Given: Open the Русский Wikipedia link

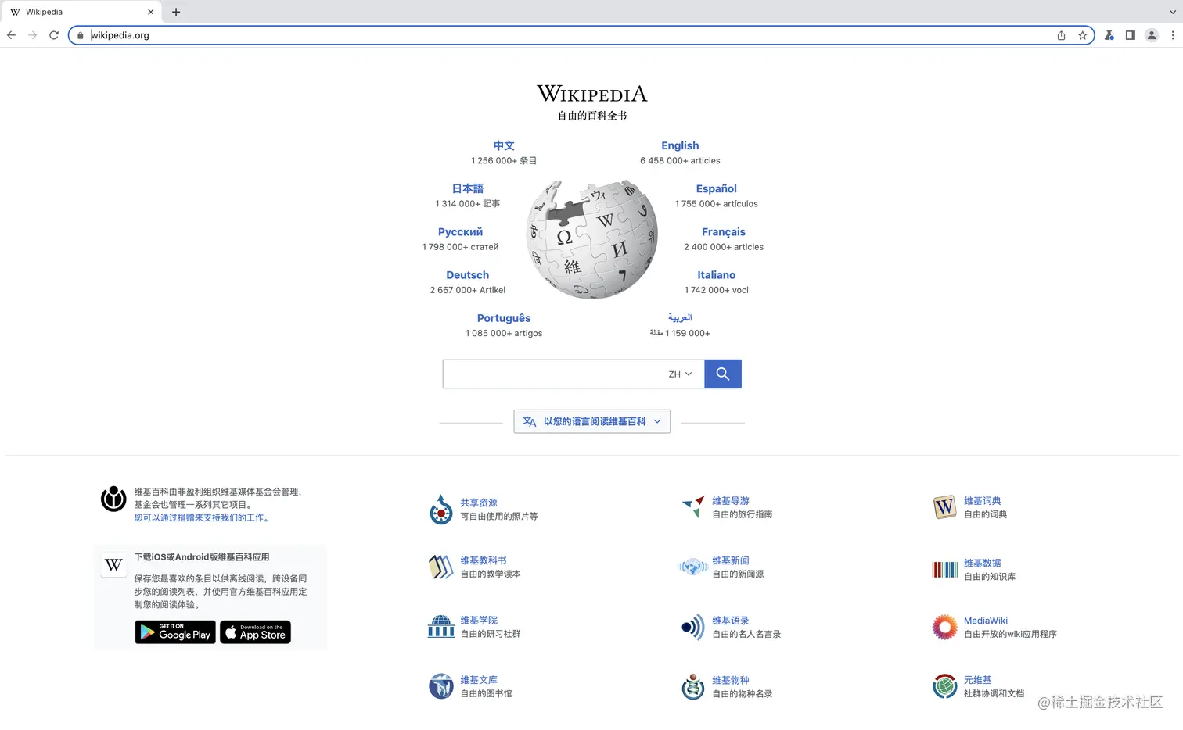Looking at the screenshot, I should 460,232.
